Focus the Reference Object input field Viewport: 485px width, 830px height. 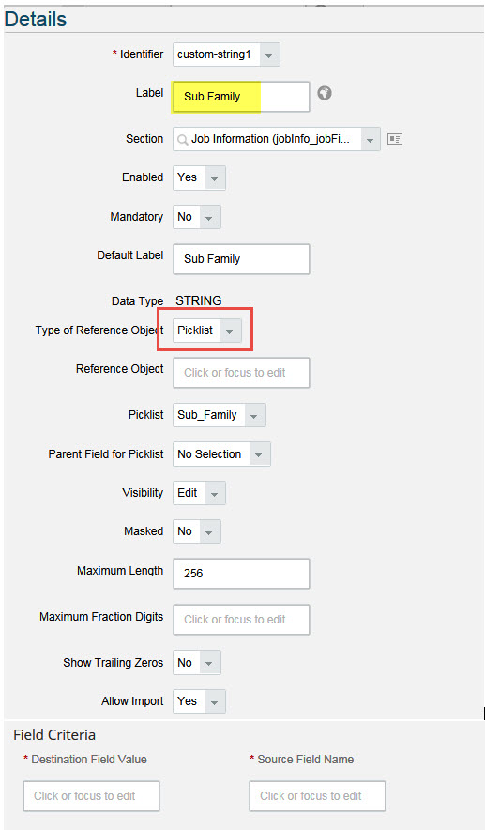click(241, 373)
